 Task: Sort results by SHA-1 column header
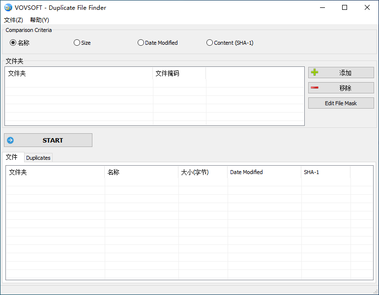312,172
